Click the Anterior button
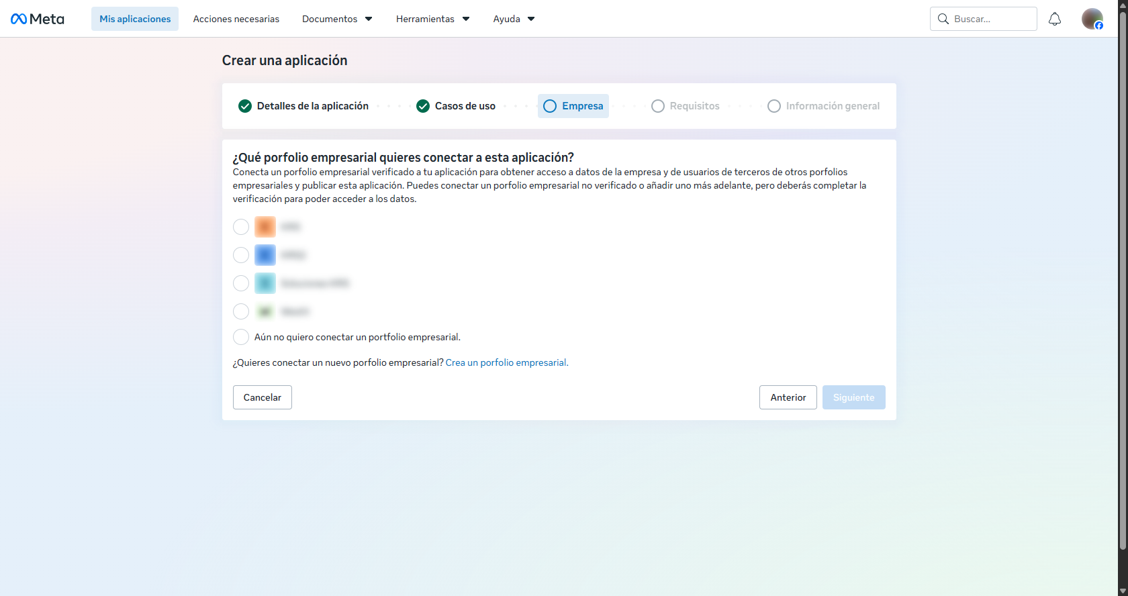This screenshot has width=1128, height=596. tap(788, 397)
